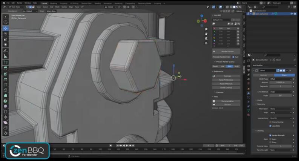Collapse the Geometry section
299x161 pixels.
[x=261, y=104]
